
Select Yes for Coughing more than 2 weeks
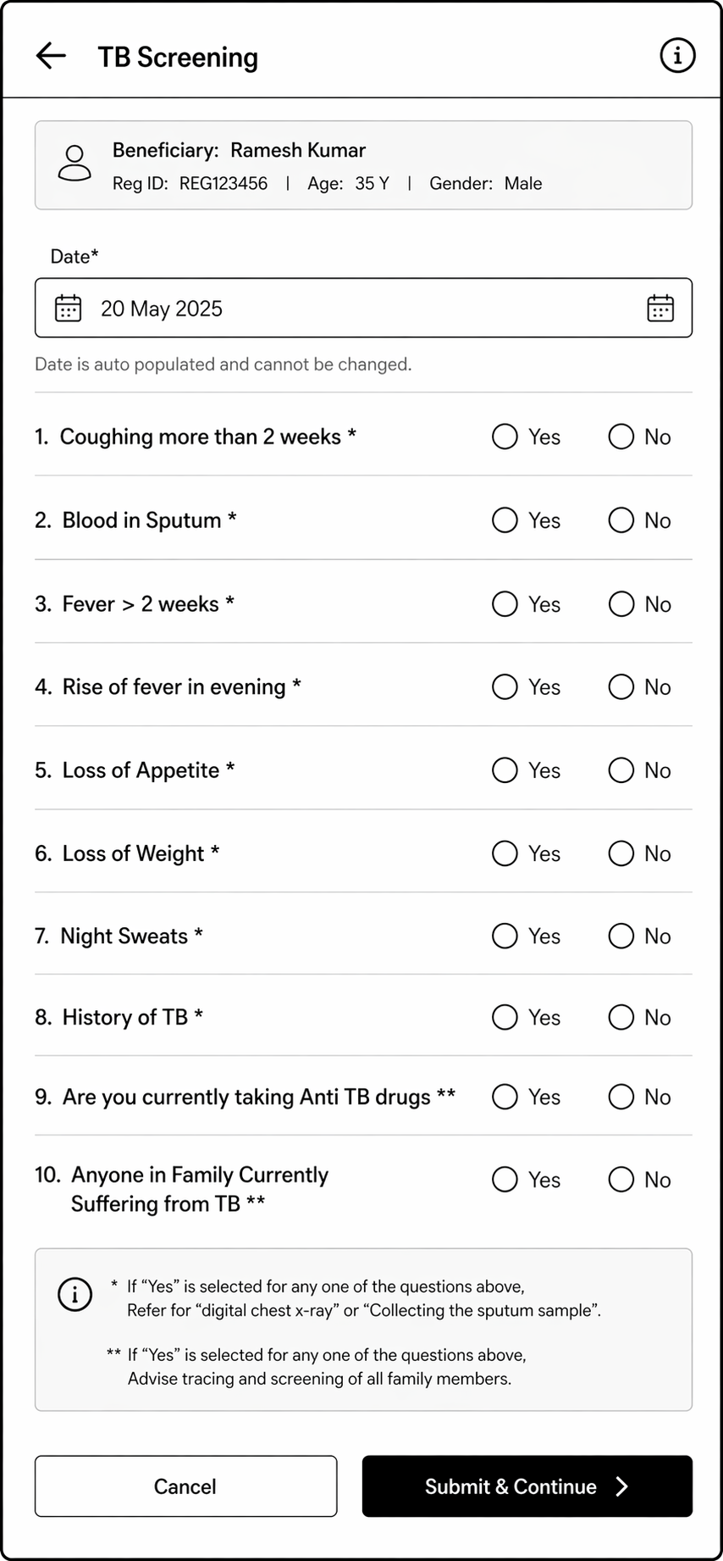pyautogui.click(x=505, y=436)
